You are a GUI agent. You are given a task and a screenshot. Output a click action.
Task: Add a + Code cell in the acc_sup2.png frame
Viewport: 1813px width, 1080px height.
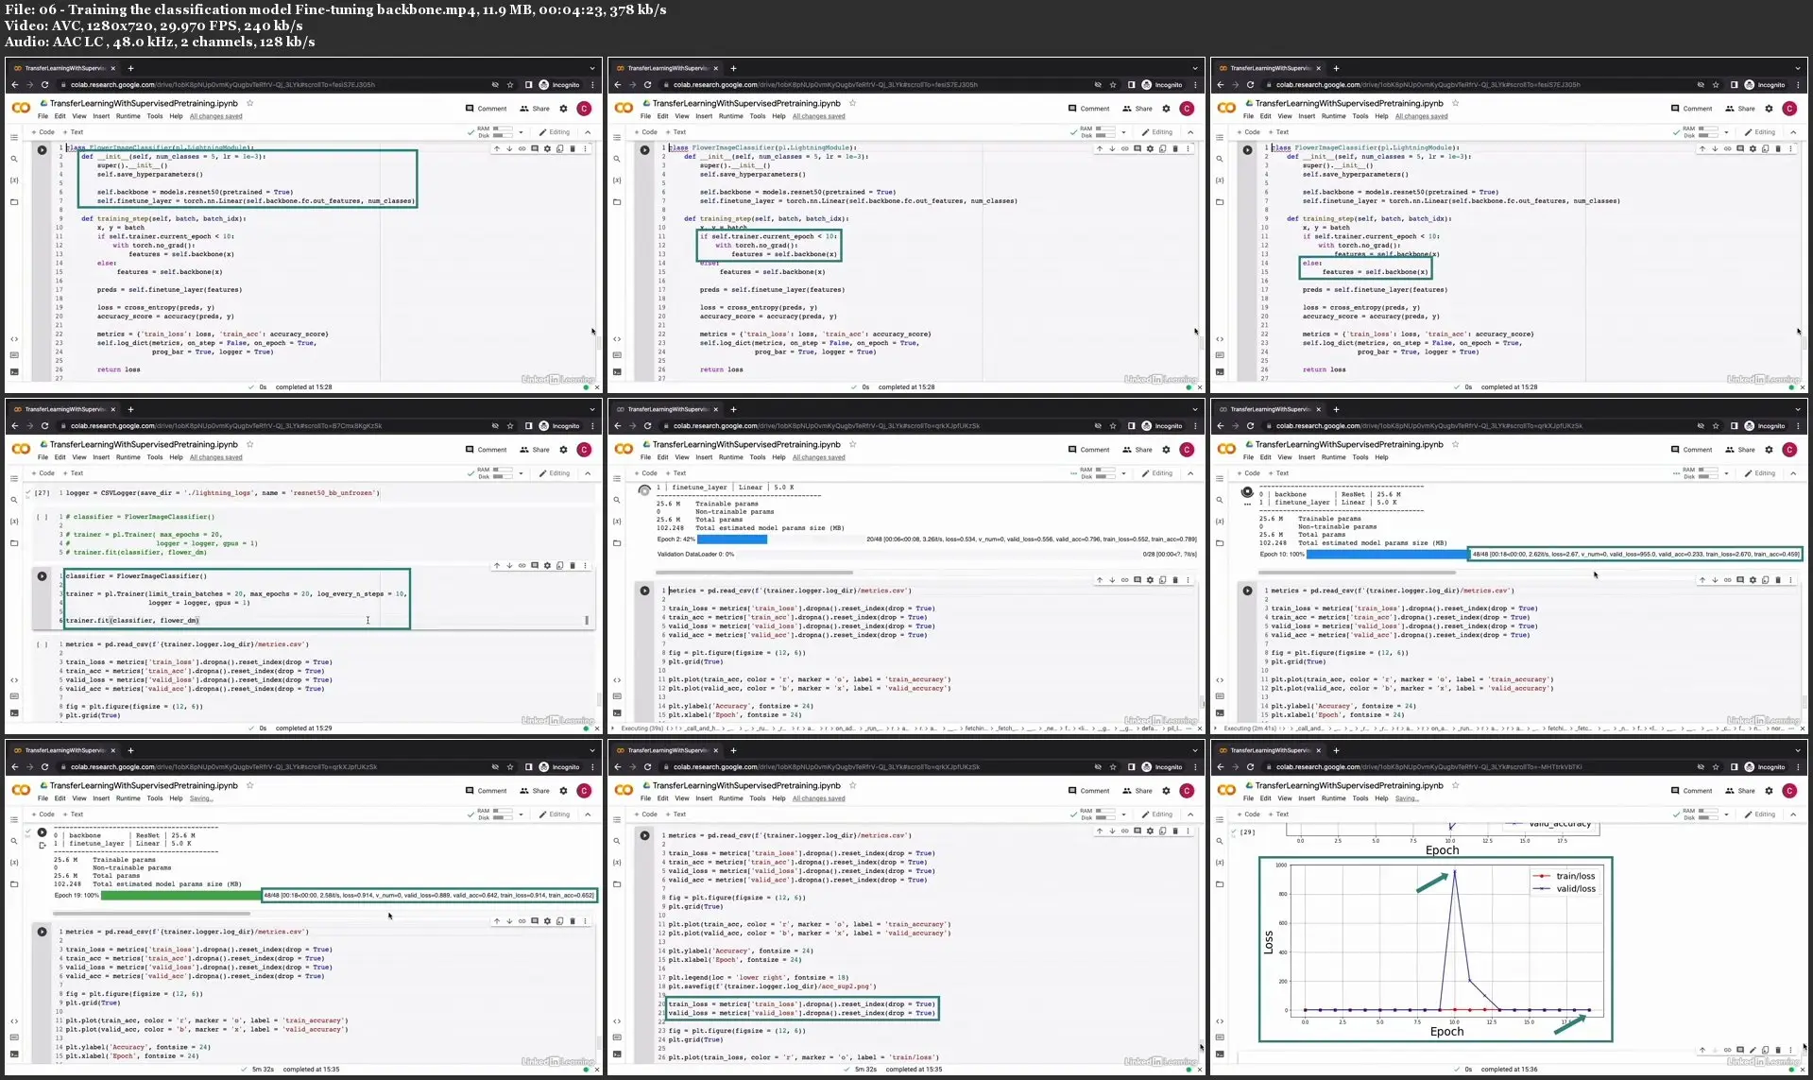click(x=646, y=814)
